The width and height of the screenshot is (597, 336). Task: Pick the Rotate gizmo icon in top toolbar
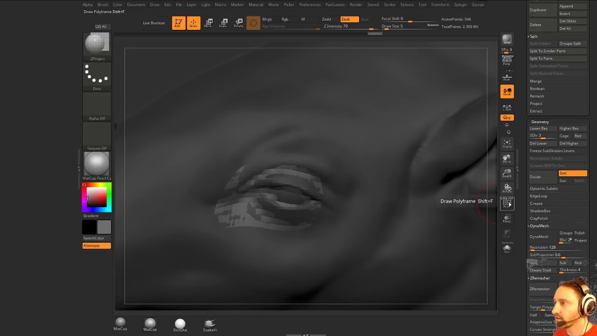tap(238, 23)
